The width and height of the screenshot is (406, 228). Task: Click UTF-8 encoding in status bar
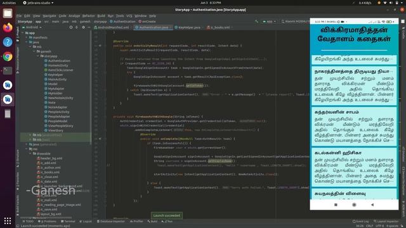pyautogui.click(x=379, y=225)
